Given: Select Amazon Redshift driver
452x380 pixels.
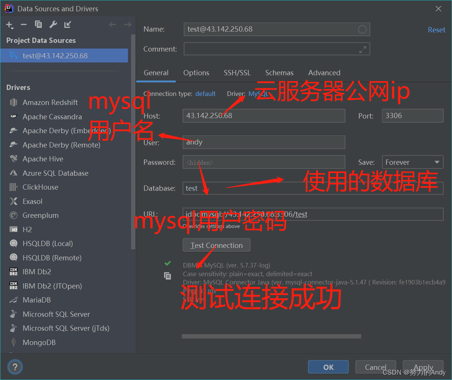Looking at the screenshot, I should (x=50, y=102).
